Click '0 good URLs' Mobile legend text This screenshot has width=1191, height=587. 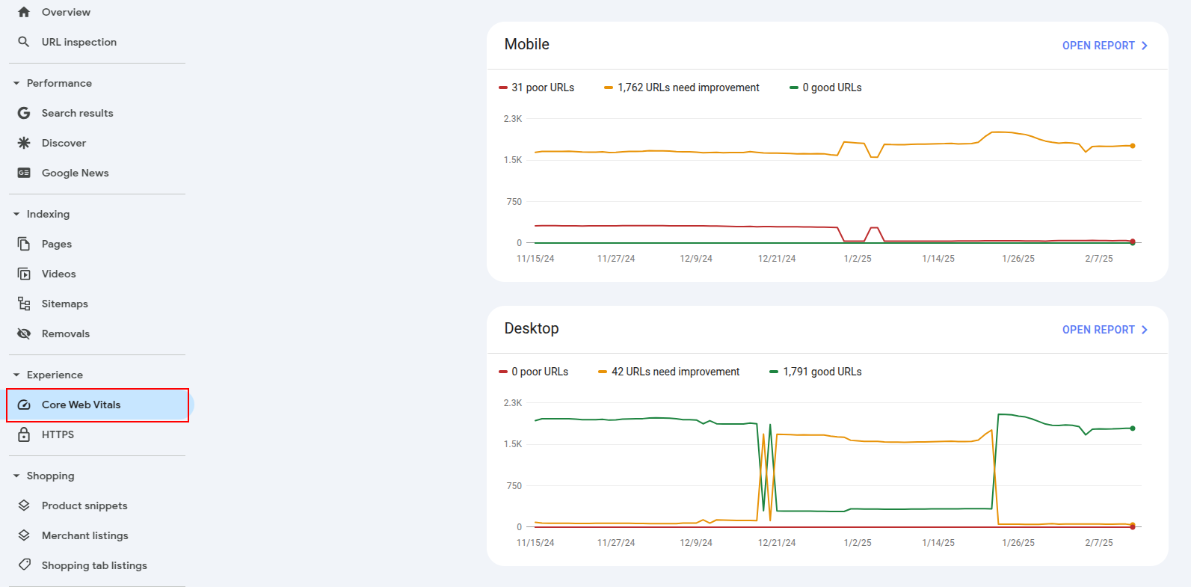[832, 87]
